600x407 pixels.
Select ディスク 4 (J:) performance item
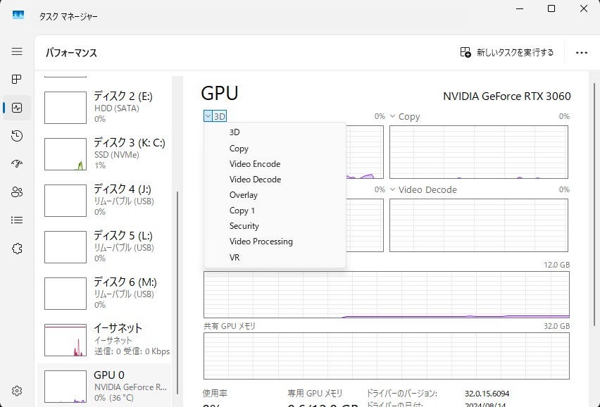104,200
